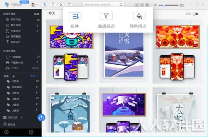The width and height of the screenshot is (208, 137).
Task: Click the blue upload floating button
Action: pos(41,118)
